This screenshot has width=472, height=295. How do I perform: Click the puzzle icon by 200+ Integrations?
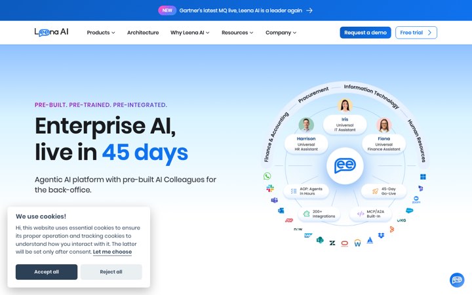click(x=306, y=214)
